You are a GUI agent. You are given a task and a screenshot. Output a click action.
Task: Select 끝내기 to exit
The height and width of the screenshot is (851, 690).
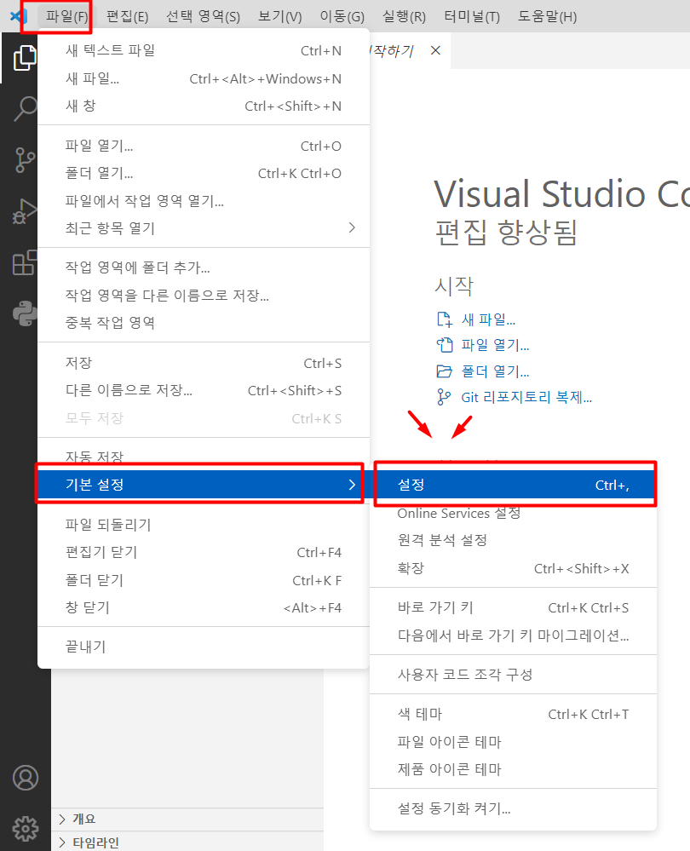(x=204, y=647)
